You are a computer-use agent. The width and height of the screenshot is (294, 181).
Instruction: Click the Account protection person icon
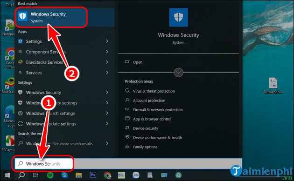point(127,100)
